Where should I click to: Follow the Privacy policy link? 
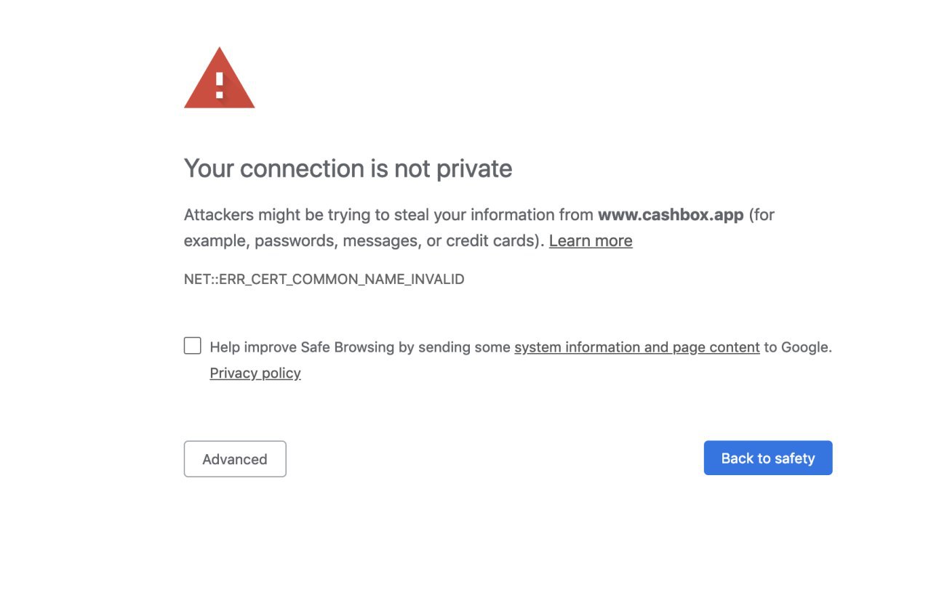(x=255, y=373)
